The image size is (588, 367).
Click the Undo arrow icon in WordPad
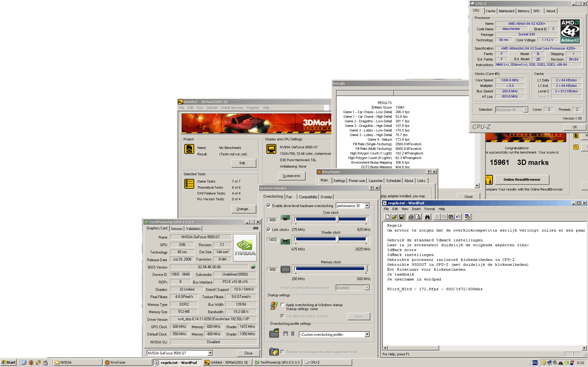[x=458, y=217]
